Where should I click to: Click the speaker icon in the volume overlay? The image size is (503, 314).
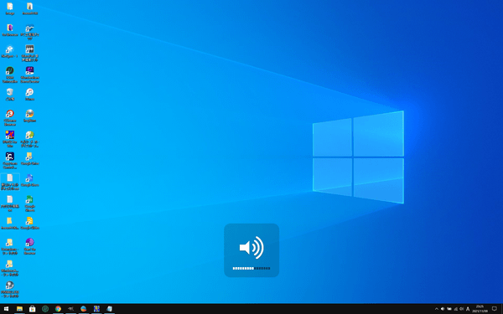tap(251, 247)
